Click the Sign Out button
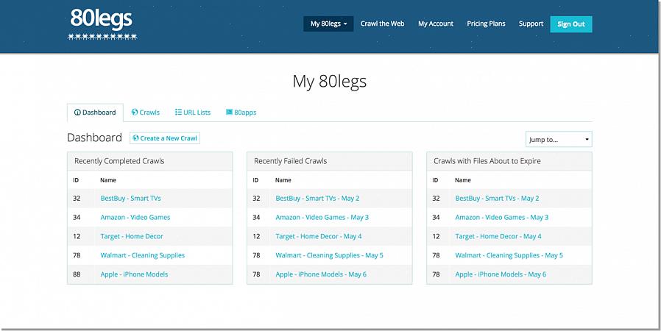Viewport: 661px width, 331px height. pos(570,24)
